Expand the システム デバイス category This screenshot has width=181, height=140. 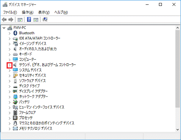[x=10, y=70]
